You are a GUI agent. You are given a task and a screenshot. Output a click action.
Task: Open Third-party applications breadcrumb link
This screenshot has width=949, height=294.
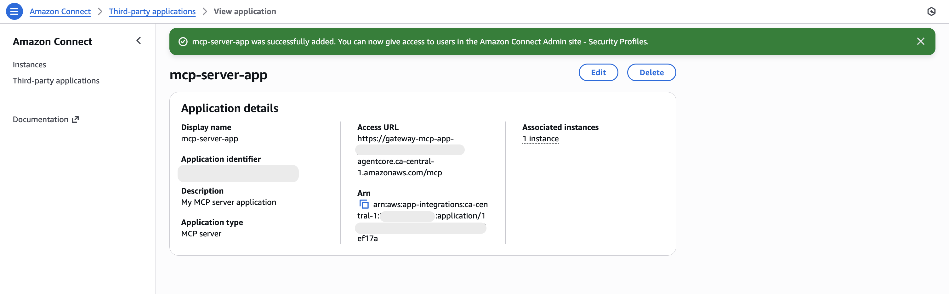click(x=152, y=11)
